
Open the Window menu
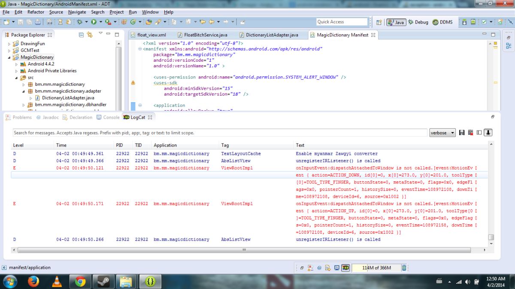(x=150, y=12)
